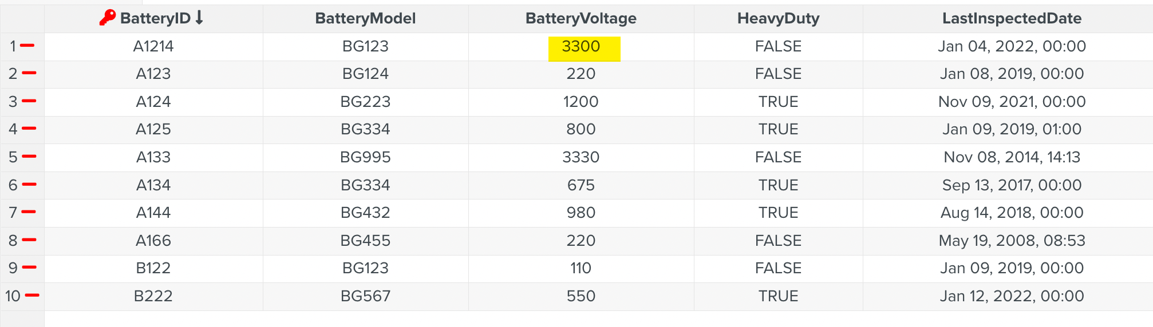1153x327 pixels.
Task: Select HeavyDuty TRUE value for A124
Action: (x=778, y=102)
